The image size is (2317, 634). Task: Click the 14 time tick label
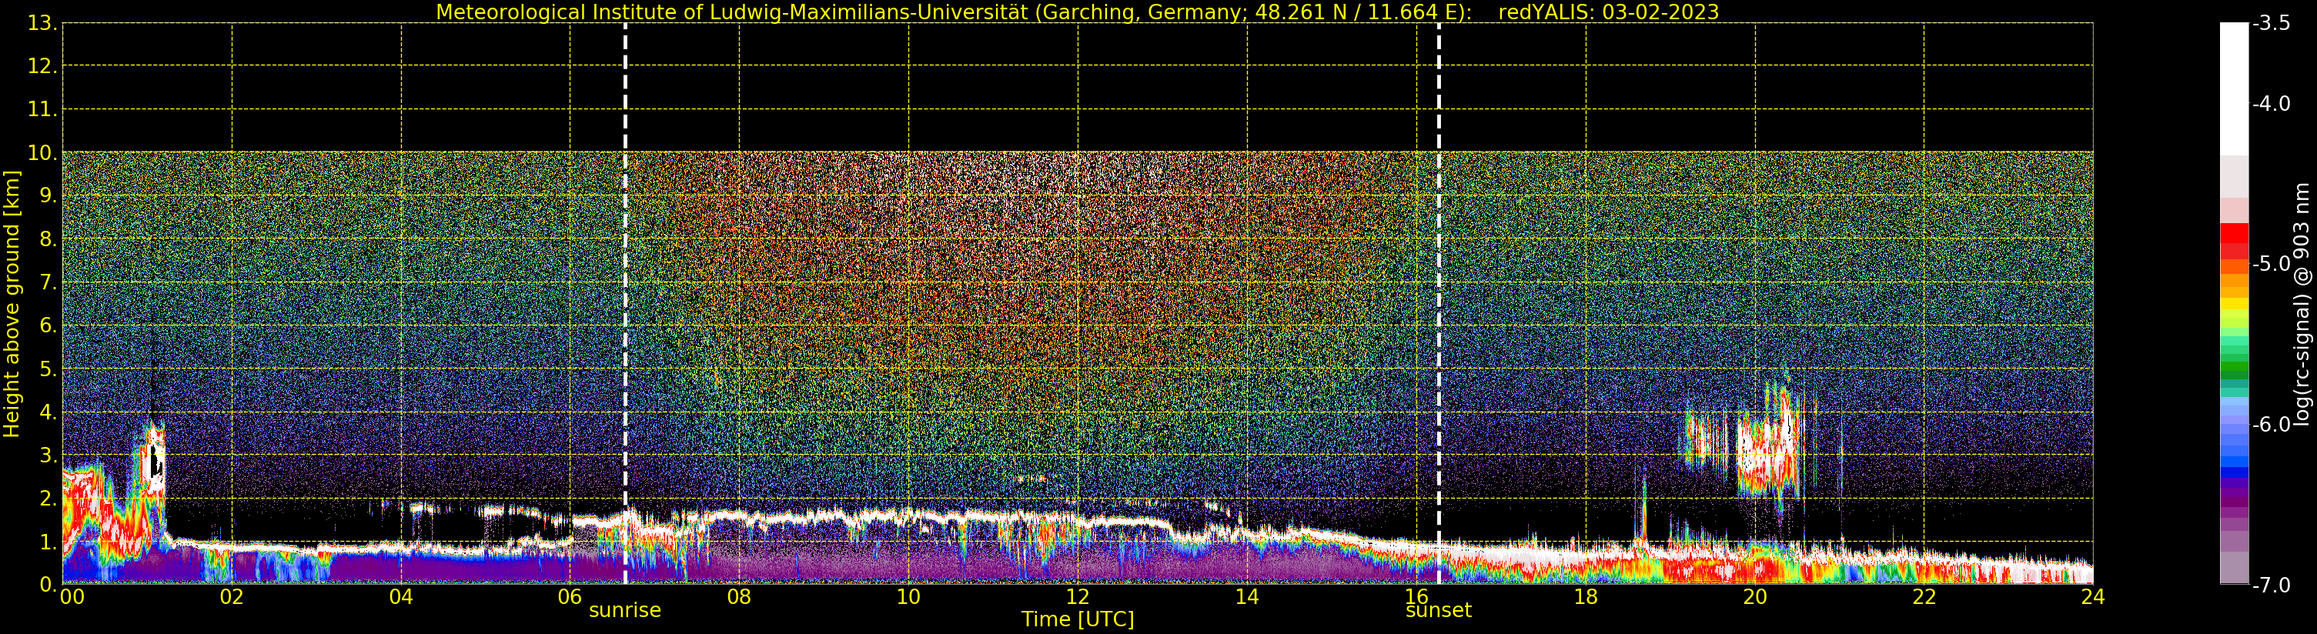1247,597
